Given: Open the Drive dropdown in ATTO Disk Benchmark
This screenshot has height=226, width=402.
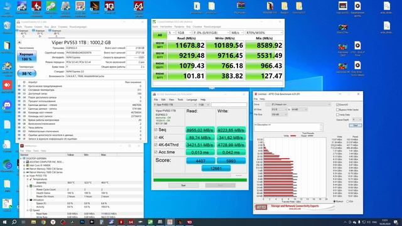Looking at the screenshot, I should pos(301,105).
